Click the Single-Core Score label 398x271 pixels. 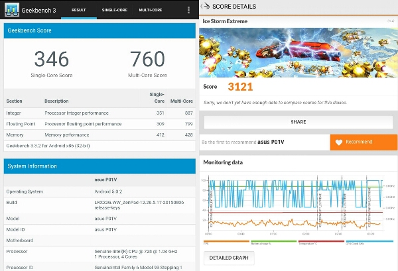tap(52, 76)
